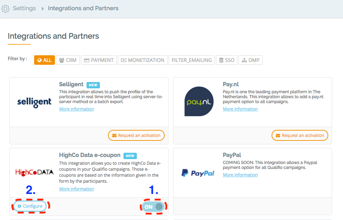The height and width of the screenshot is (220, 343).
Task: Click envelope icon in Pay.nl activation button
Action: pos(278,136)
